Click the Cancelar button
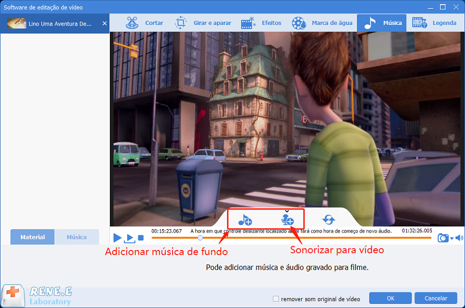Screen dimensions: 465x308 point(435,298)
